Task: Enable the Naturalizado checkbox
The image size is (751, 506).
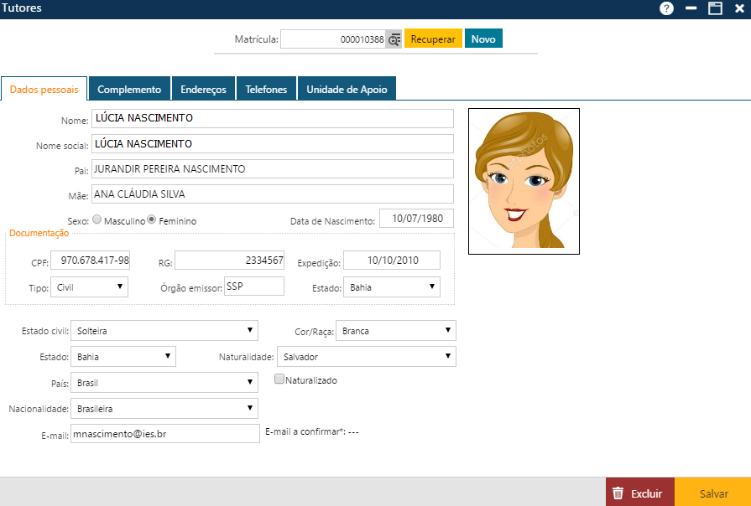Action: click(x=280, y=379)
